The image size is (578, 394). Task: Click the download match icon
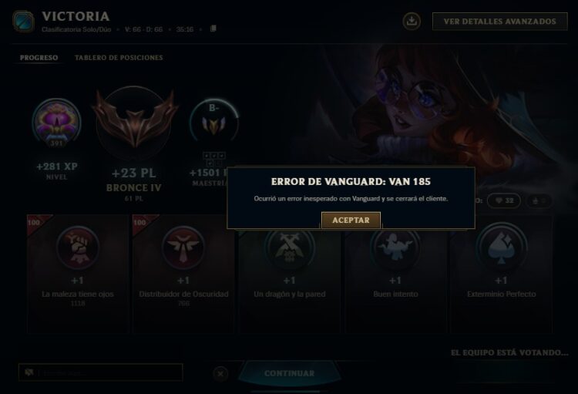[x=412, y=21]
